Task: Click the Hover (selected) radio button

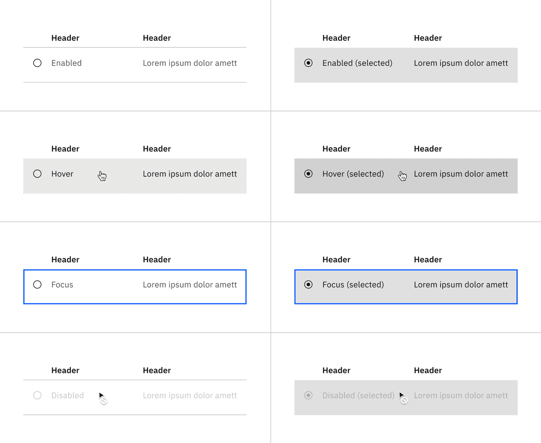Action: tap(309, 174)
